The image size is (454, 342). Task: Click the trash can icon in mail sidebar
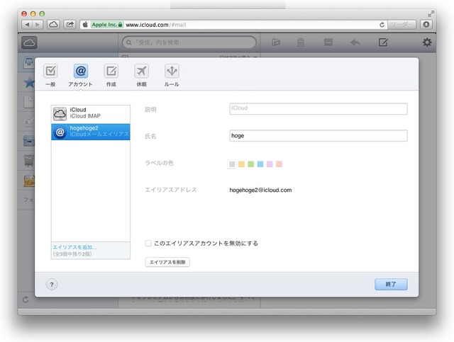click(29, 161)
